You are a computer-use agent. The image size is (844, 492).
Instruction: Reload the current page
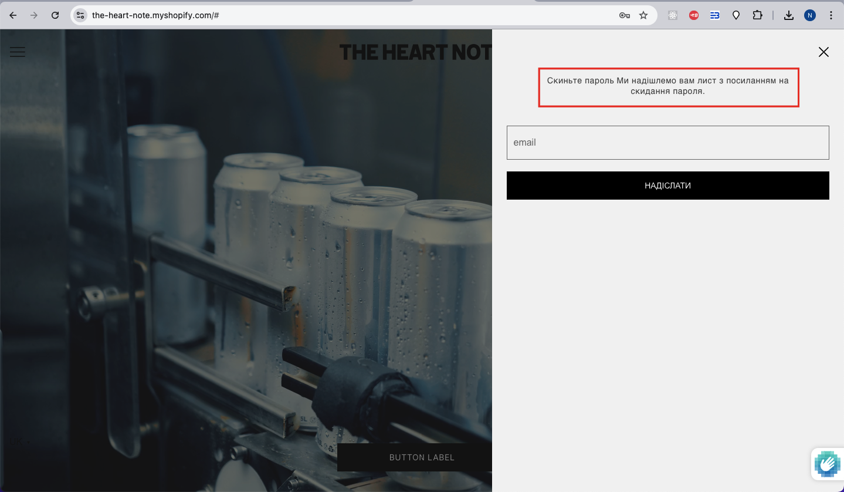click(55, 15)
